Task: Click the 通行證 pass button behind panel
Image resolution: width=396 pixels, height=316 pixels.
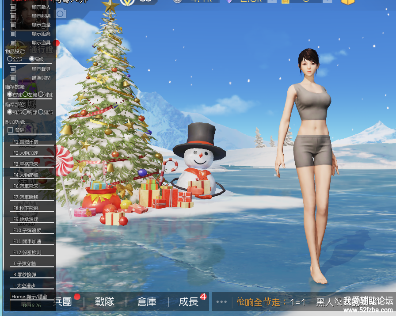Action: 42,50
